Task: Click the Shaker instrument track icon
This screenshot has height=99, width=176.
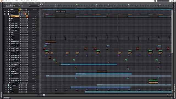Action: point(10,76)
